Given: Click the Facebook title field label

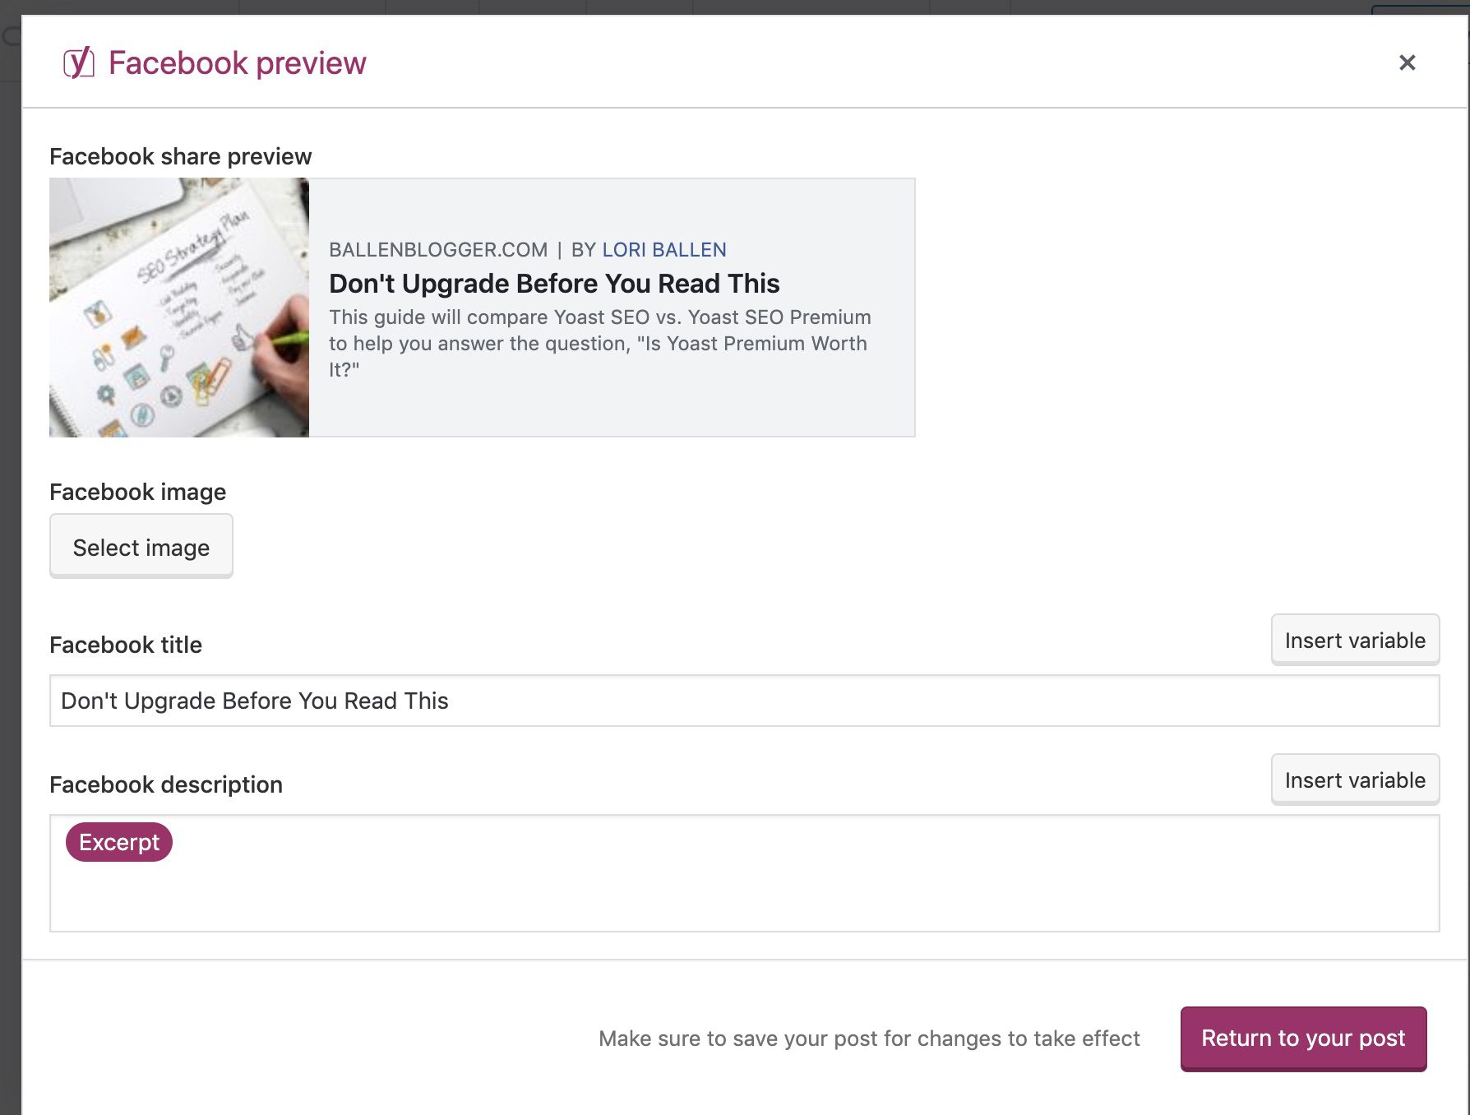Looking at the screenshot, I should [x=126, y=645].
